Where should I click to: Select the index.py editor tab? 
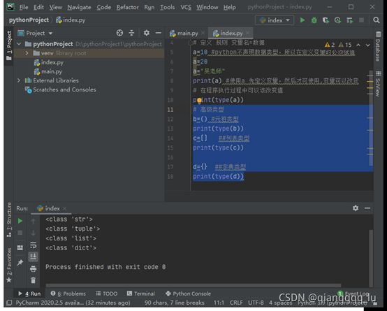click(x=231, y=33)
